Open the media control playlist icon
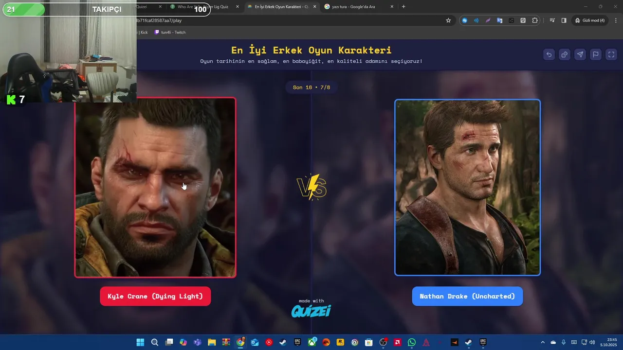 click(x=552, y=20)
